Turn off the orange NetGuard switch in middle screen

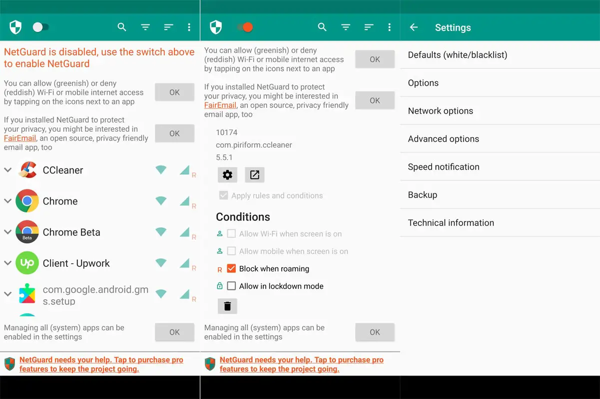[x=245, y=27]
